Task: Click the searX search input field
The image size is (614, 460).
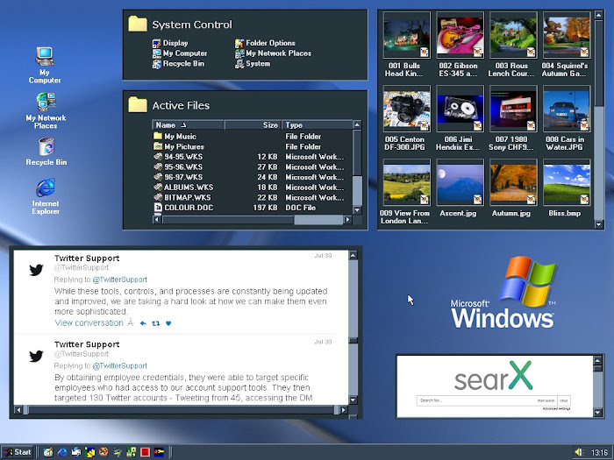Action: 475,400
